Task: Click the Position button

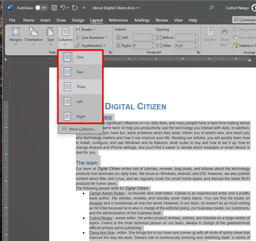Action: pos(210,36)
